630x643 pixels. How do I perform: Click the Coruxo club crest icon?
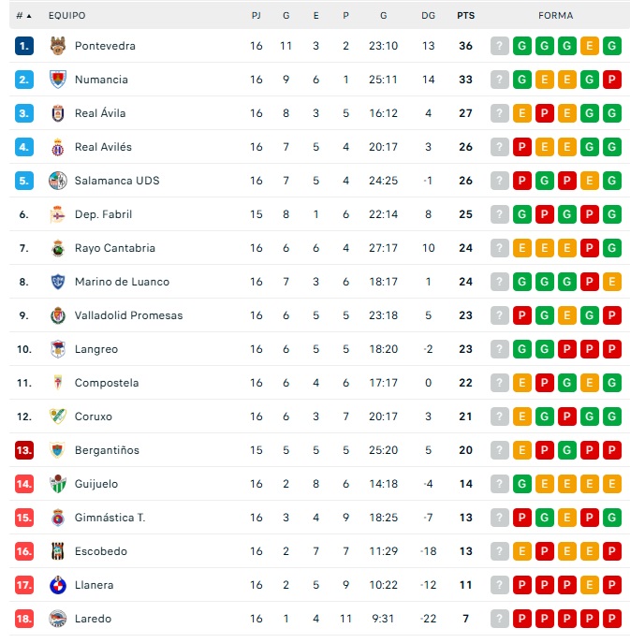(58, 416)
